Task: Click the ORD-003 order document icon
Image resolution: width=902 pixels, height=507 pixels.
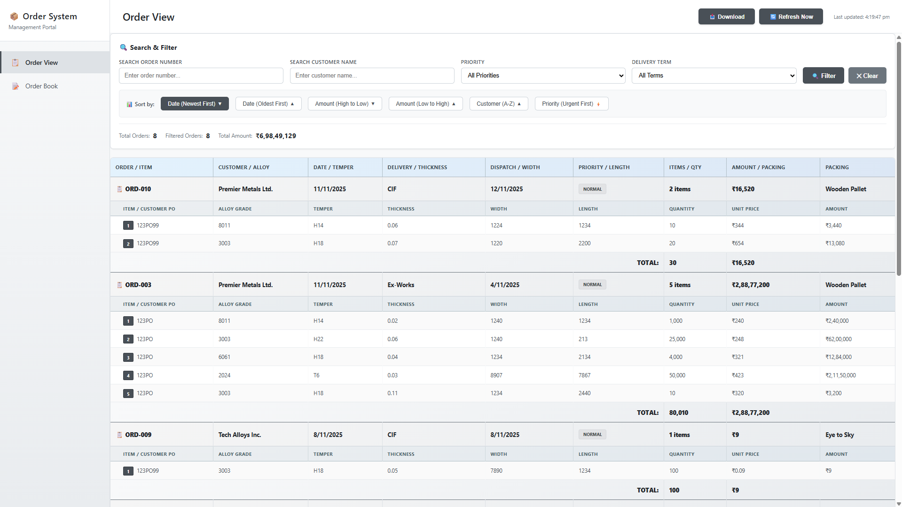Action: [x=119, y=285]
